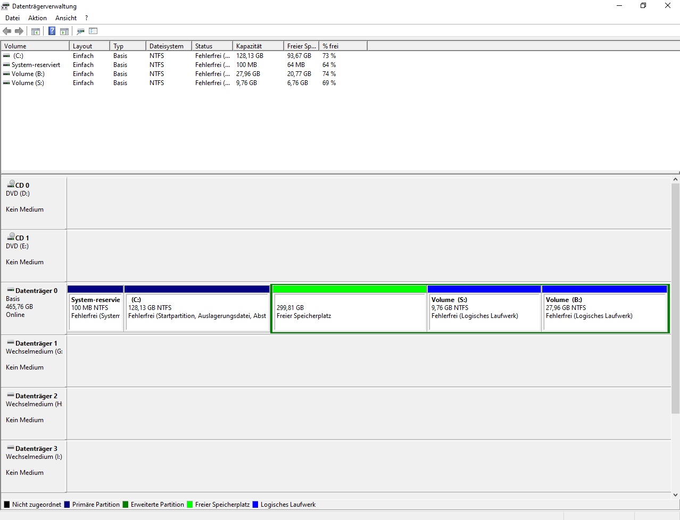The width and height of the screenshot is (680, 520).
Task: Select the System-reserviert volume in the list
Action: 36,65
